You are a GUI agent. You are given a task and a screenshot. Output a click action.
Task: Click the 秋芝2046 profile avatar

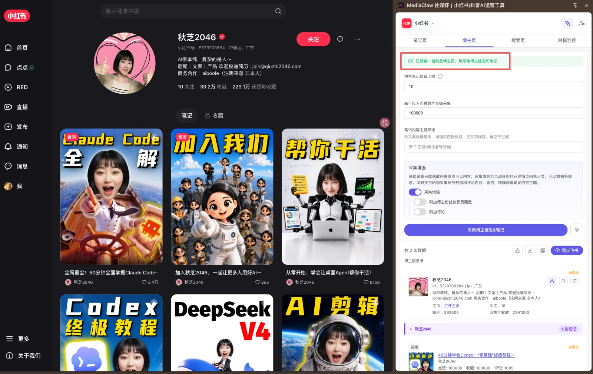tap(125, 63)
